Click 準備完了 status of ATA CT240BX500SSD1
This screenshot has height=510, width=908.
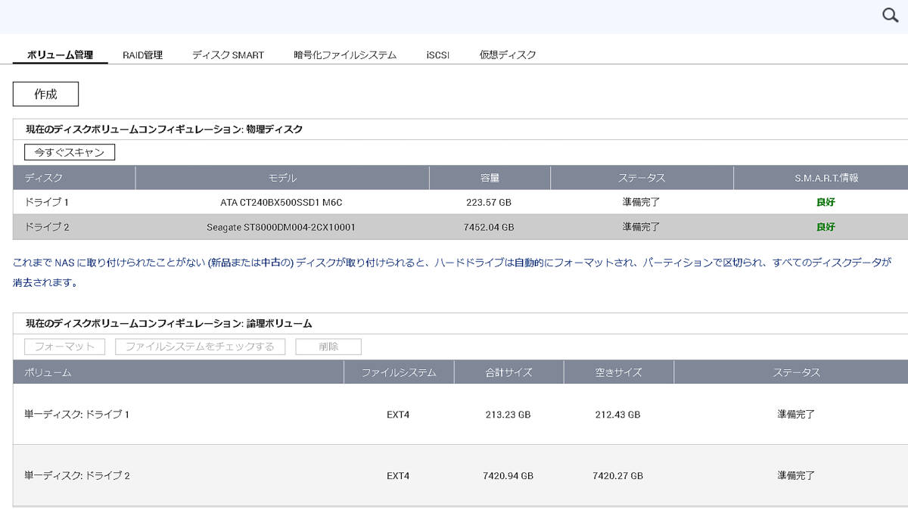642,202
